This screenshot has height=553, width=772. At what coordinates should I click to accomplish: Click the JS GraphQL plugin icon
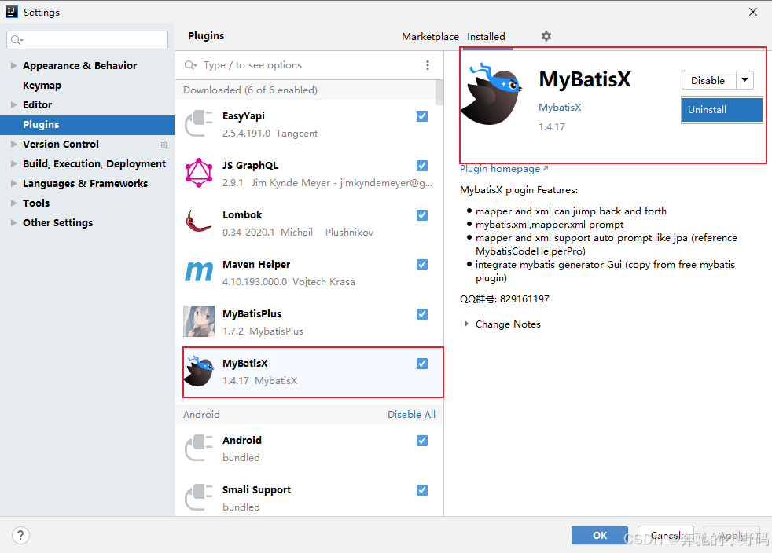pyautogui.click(x=198, y=173)
